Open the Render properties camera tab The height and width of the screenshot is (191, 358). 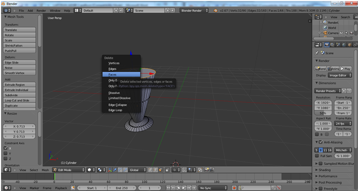(x=327, y=45)
